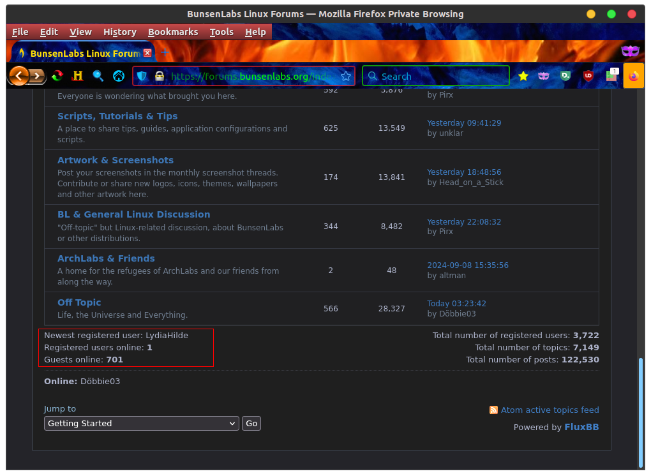Click the yellow window minimize button
This screenshot has height=476, width=651.
pyautogui.click(x=591, y=14)
